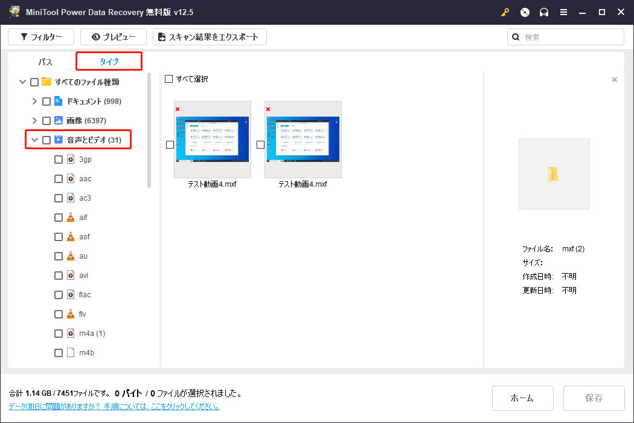Open first テスト動画4.mxf thumbnail

213,139
